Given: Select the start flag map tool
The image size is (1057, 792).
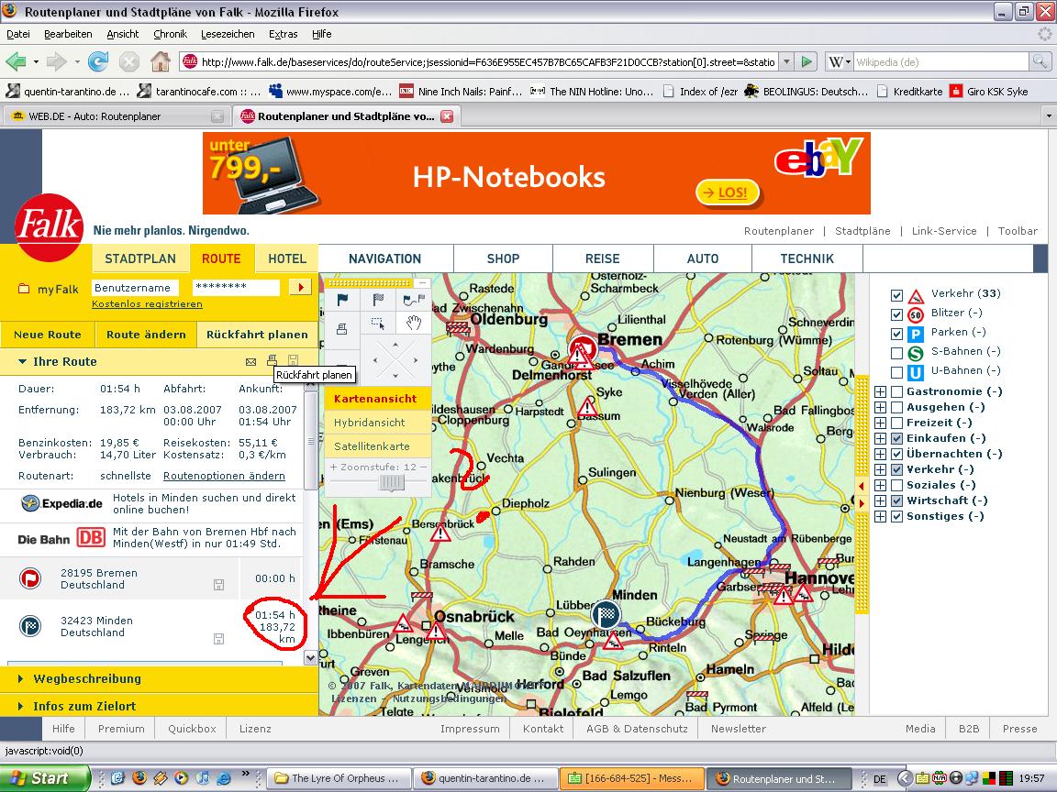Looking at the screenshot, I should pyautogui.click(x=341, y=301).
